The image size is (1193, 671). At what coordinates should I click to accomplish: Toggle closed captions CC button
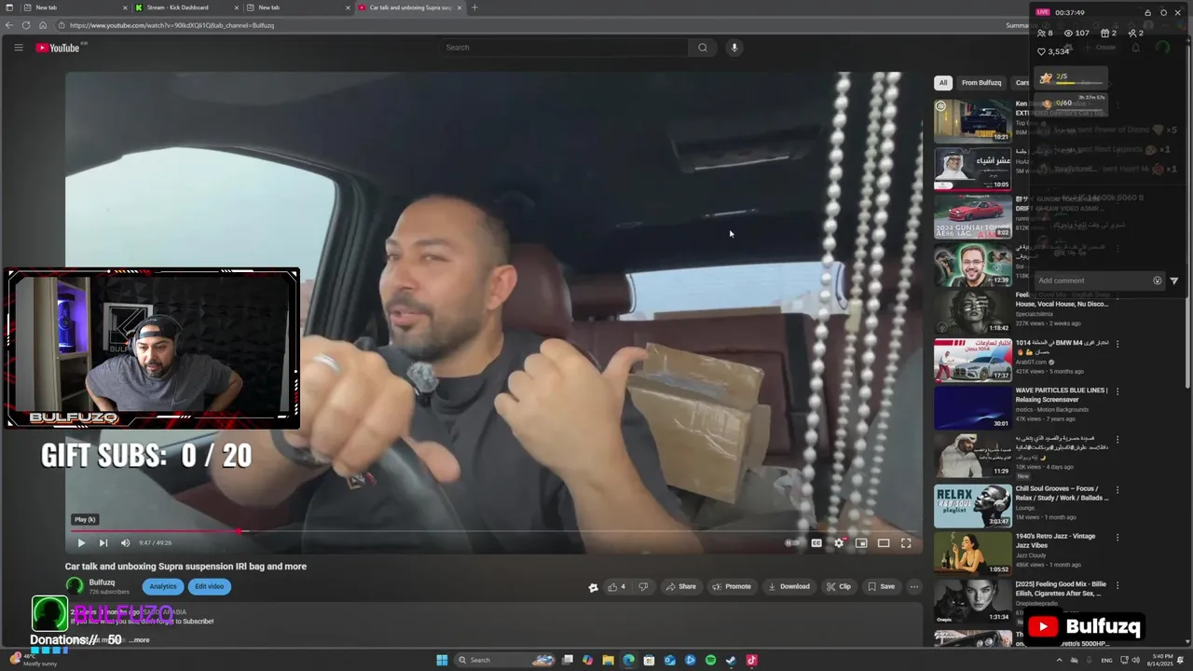[x=816, y=542]
